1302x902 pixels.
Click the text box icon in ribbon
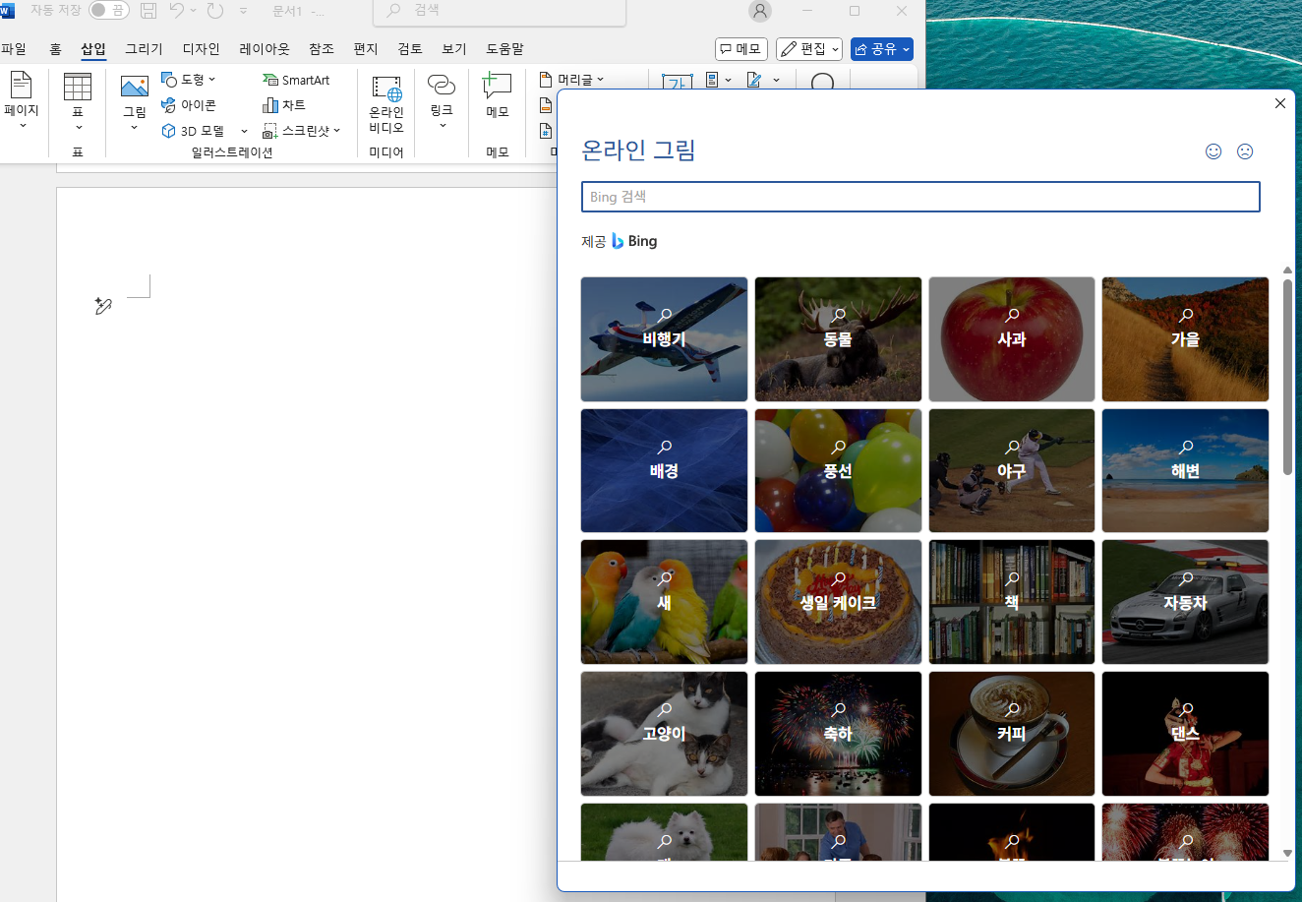pyautogui.click(x=677, y=82)
